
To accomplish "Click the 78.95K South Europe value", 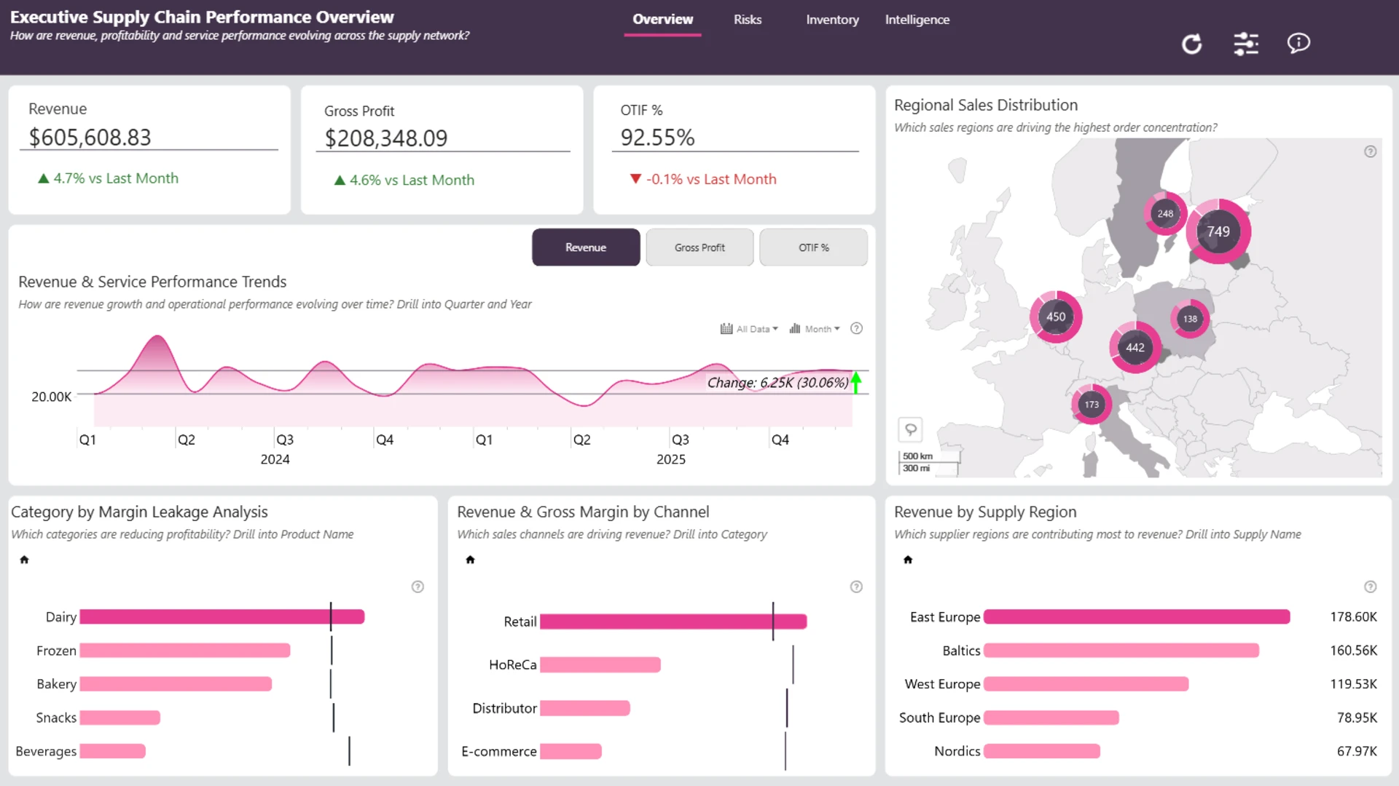I will click(1357, 718).
